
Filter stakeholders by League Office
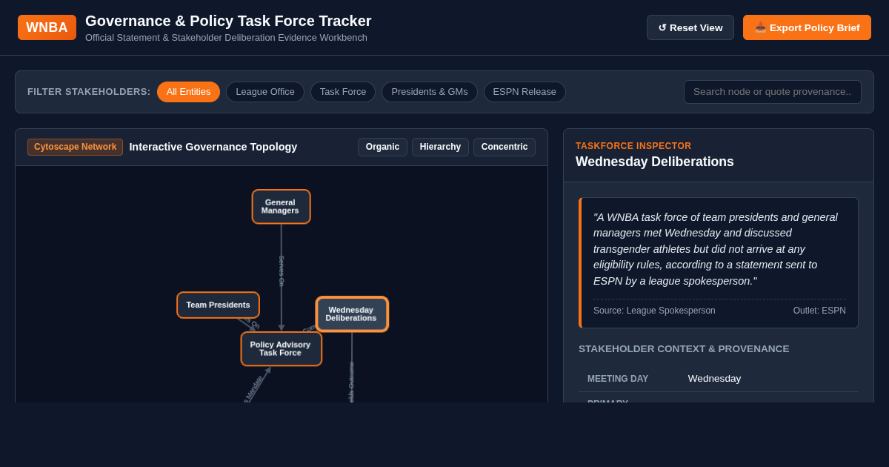click(265, 92)
